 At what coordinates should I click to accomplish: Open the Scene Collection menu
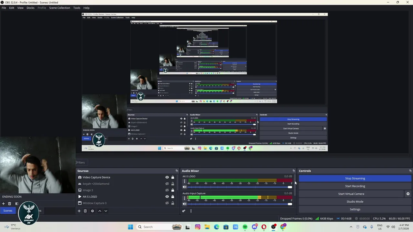pyautogui.click(x=59, y=8)
